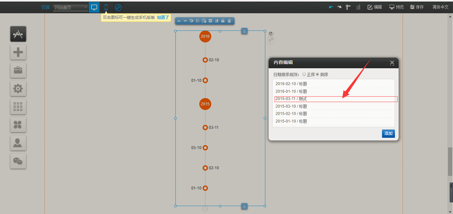Click the plus add-component sidebar button

[18, 52]
